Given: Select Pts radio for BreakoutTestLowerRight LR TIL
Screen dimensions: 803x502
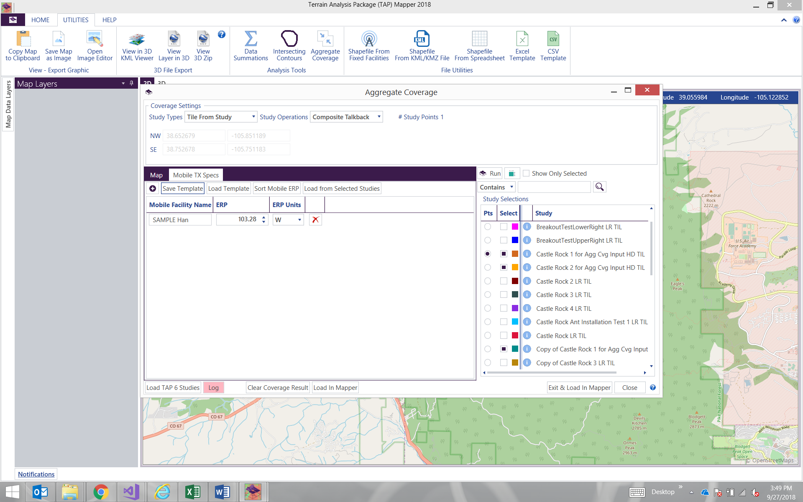Looking at the screenshot, I should 488,227.
